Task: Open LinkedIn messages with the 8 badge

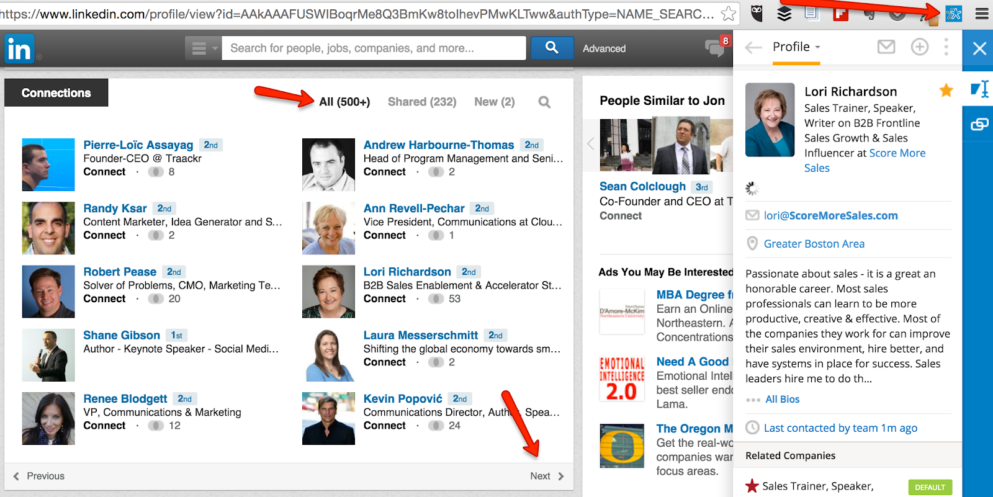Action: point(717,47)
